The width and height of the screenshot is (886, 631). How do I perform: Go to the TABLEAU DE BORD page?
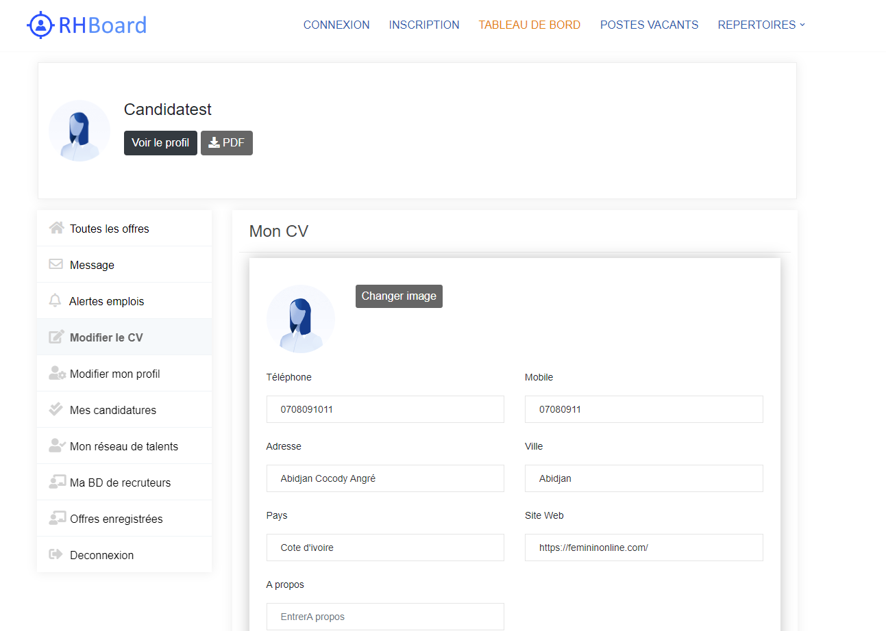coord(529,25)
